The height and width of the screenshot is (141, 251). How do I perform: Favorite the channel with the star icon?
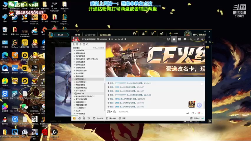[x=116, y=39]
